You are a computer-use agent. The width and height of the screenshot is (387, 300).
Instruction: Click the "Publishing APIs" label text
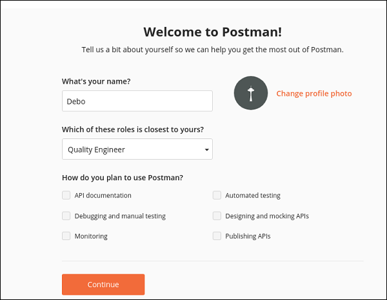(x=248, y=236)
